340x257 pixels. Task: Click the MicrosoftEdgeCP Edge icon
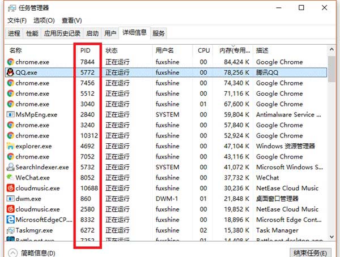point(10,220)
